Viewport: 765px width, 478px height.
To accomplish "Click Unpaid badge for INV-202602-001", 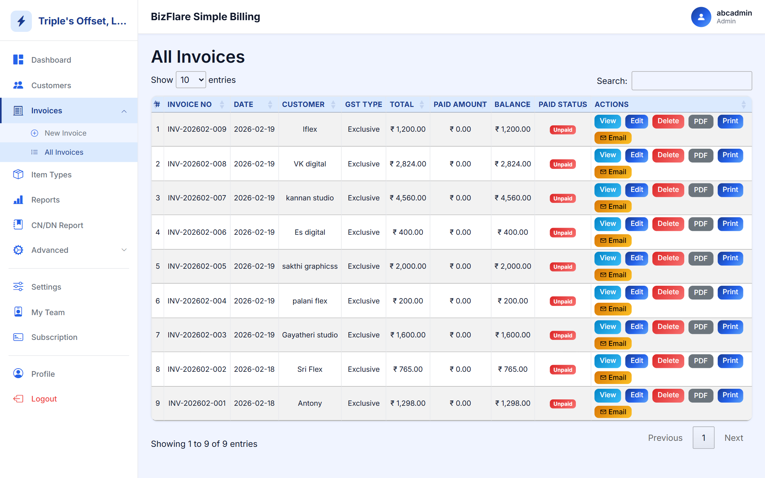I will [563, 404].
